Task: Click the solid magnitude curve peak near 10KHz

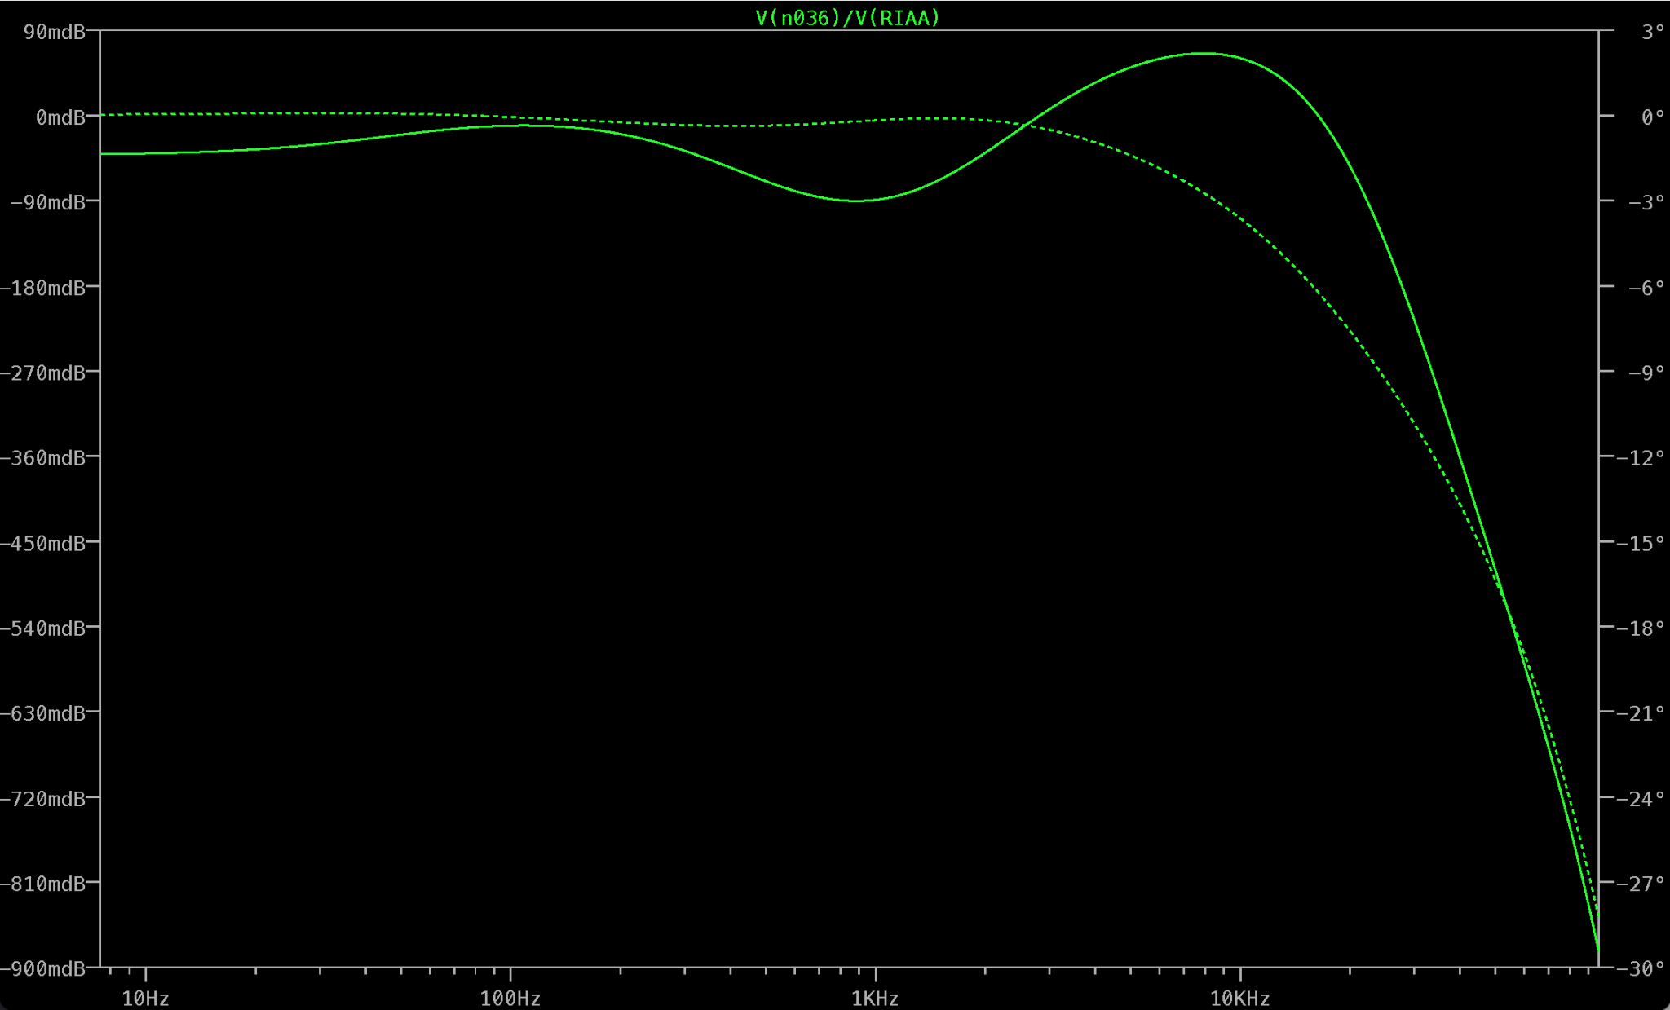Action: tap(1205, 54)
